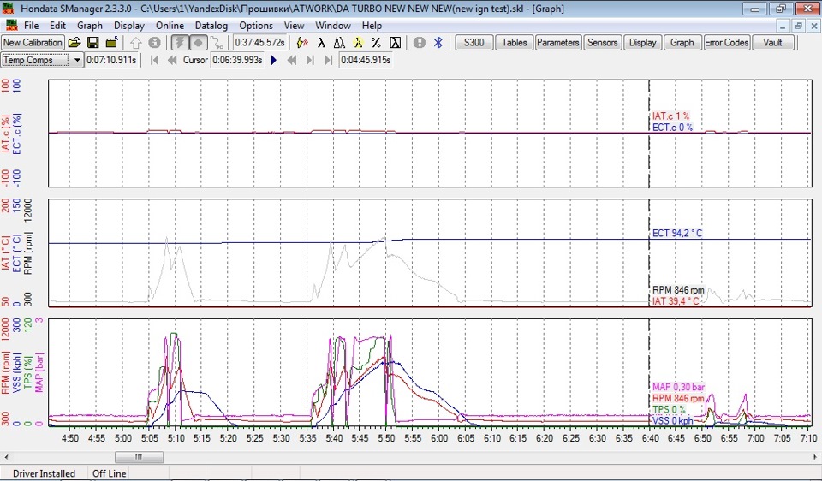Click the 0:37:45.572s time field

click(259, 43)
